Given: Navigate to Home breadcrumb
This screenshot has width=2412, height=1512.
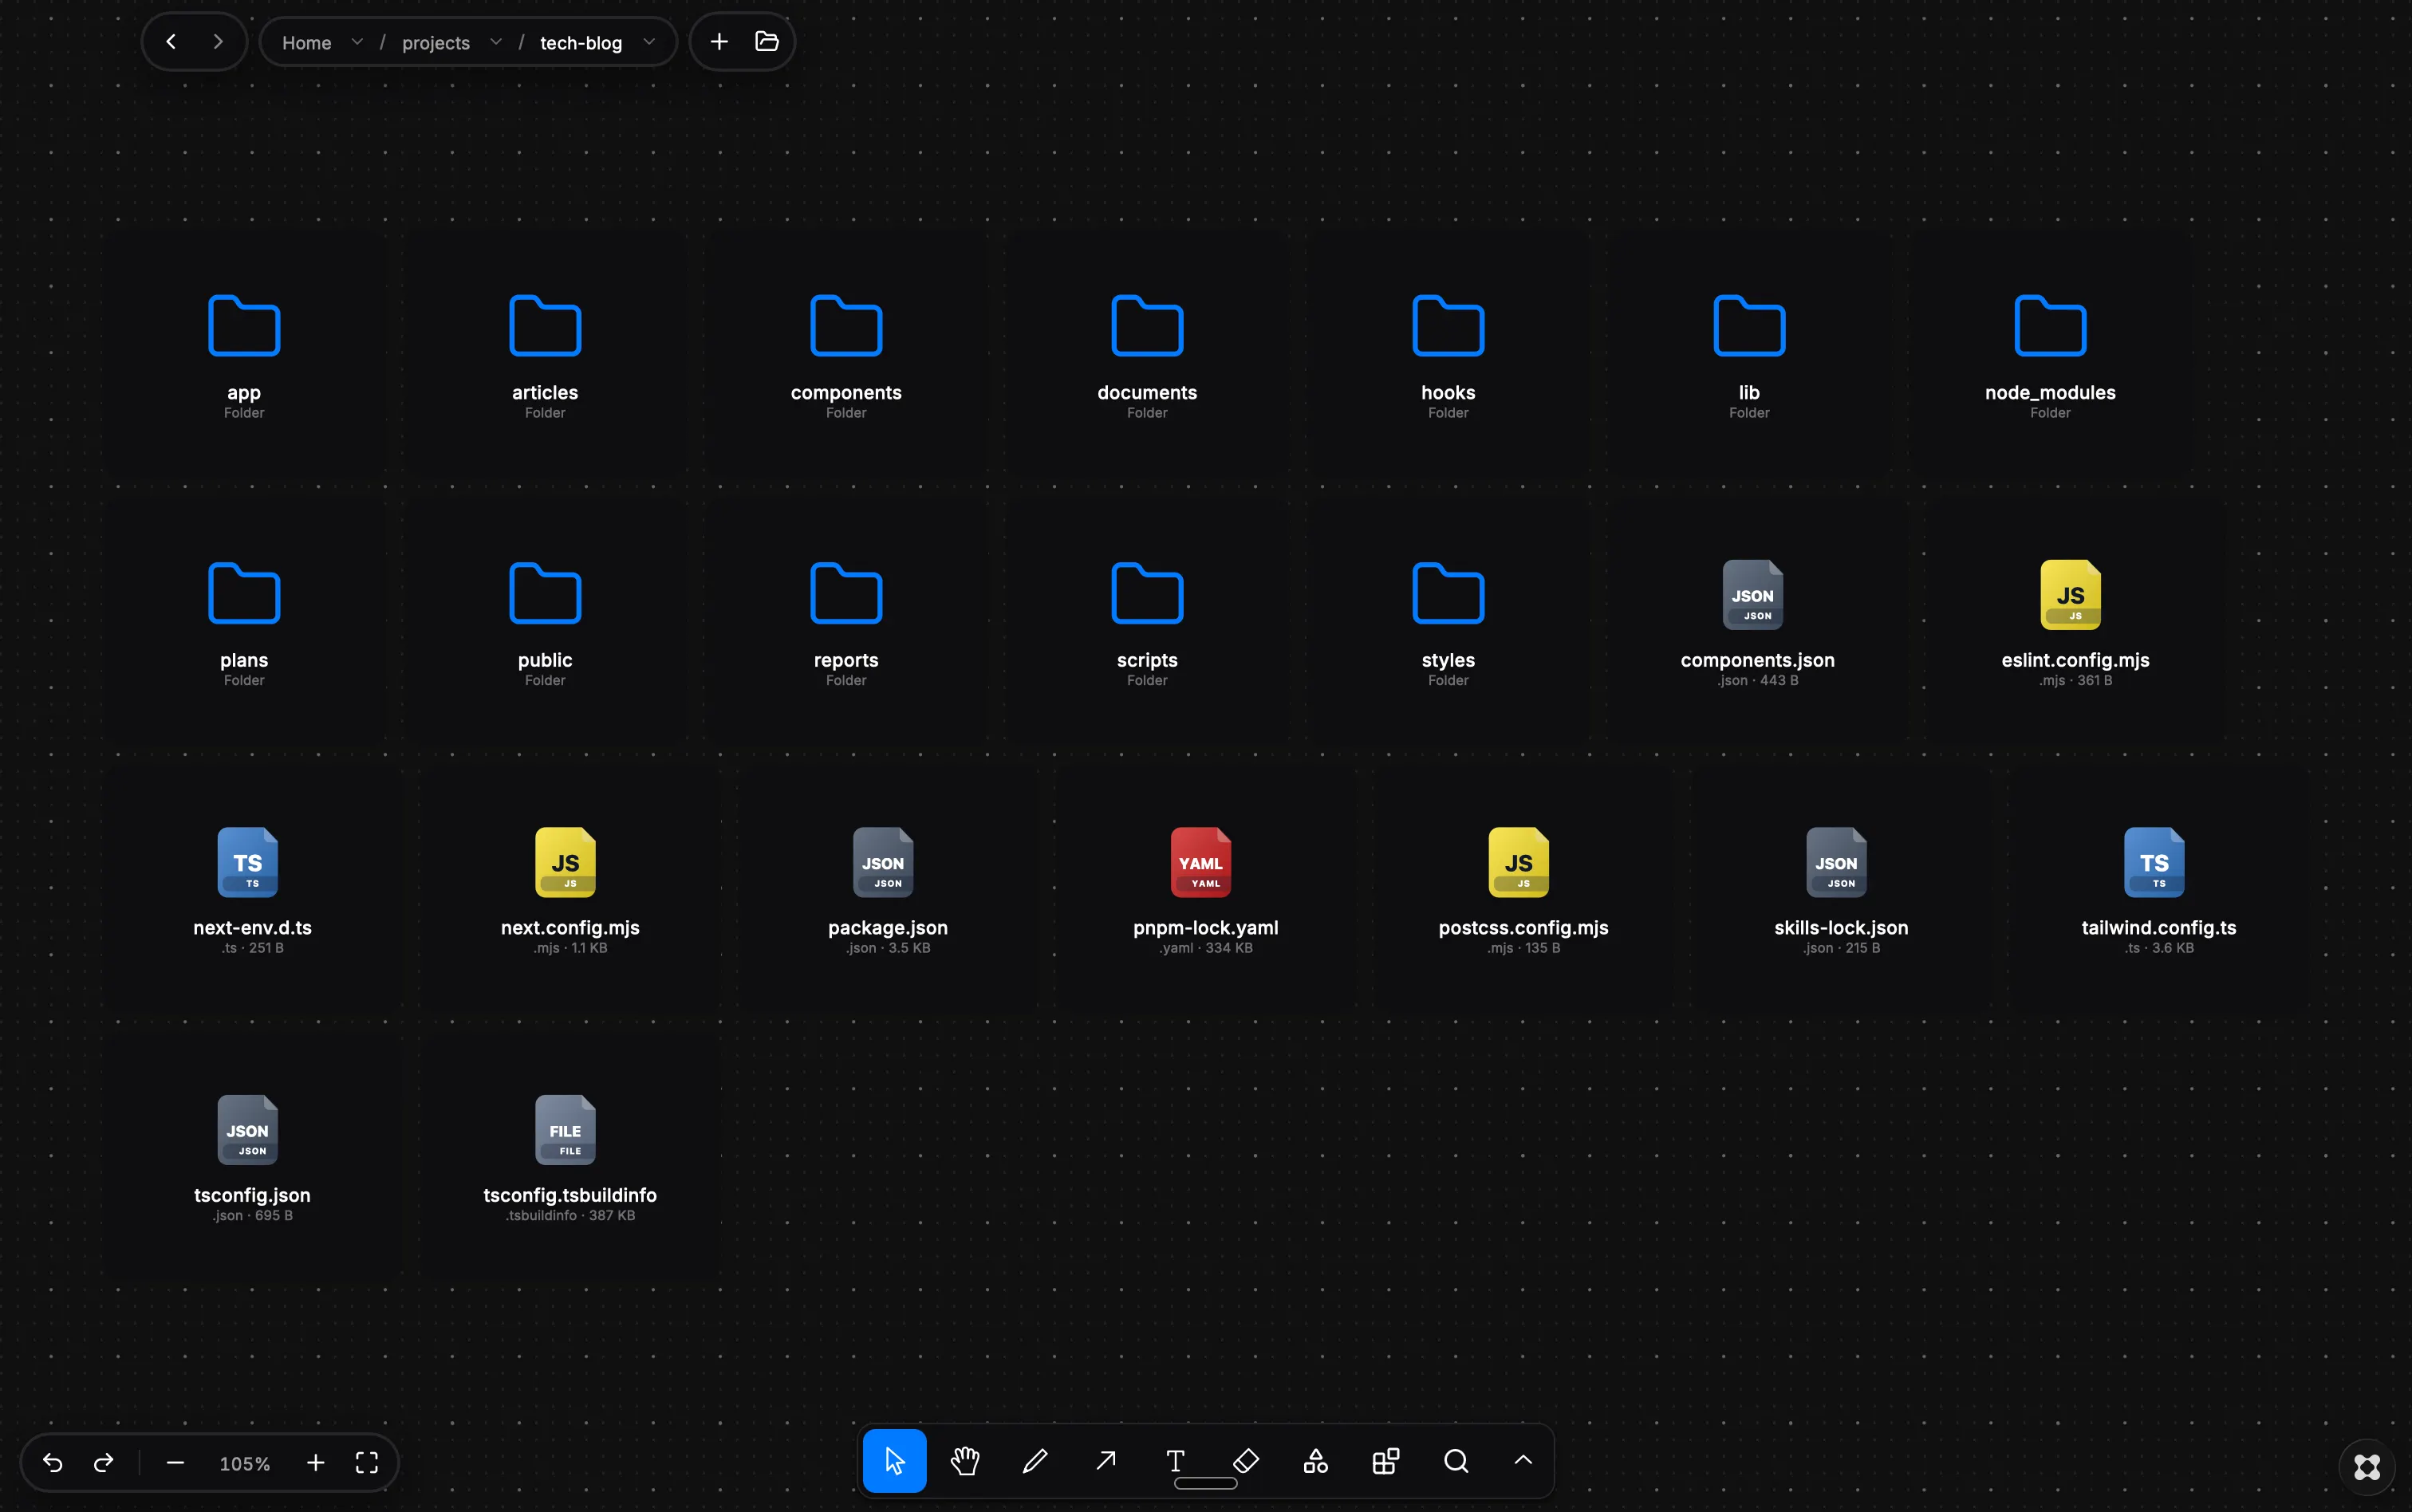Looking at the screenshot, I should 307,43.
